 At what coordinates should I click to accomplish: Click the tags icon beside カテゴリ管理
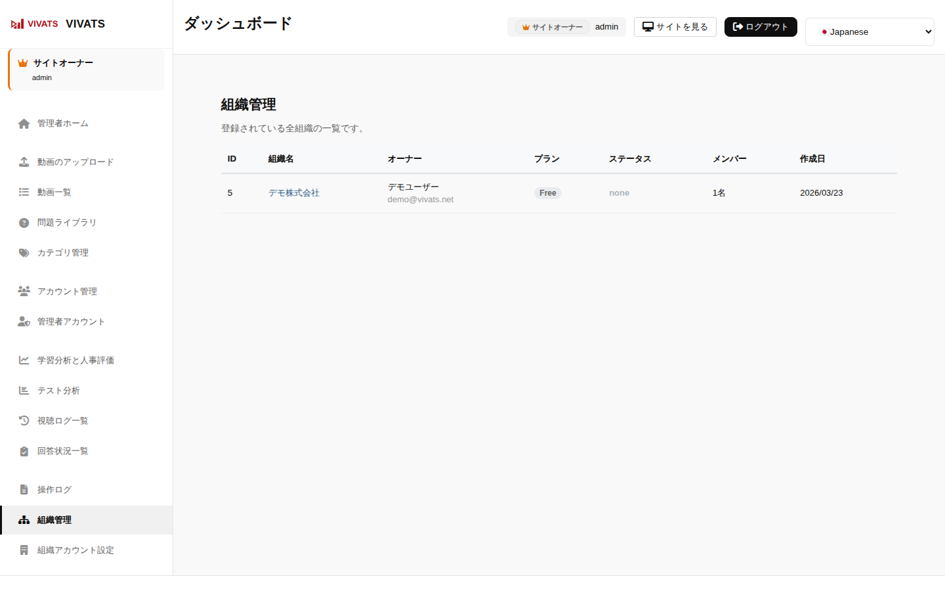(24, 253)
